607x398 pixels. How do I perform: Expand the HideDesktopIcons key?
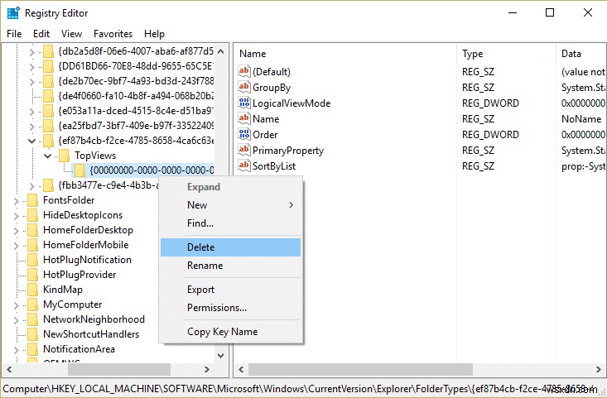(x=17, y=215)
